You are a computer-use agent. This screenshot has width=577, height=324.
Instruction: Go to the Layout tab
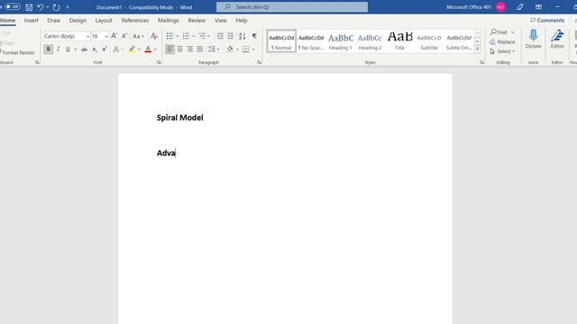point(104,21)
